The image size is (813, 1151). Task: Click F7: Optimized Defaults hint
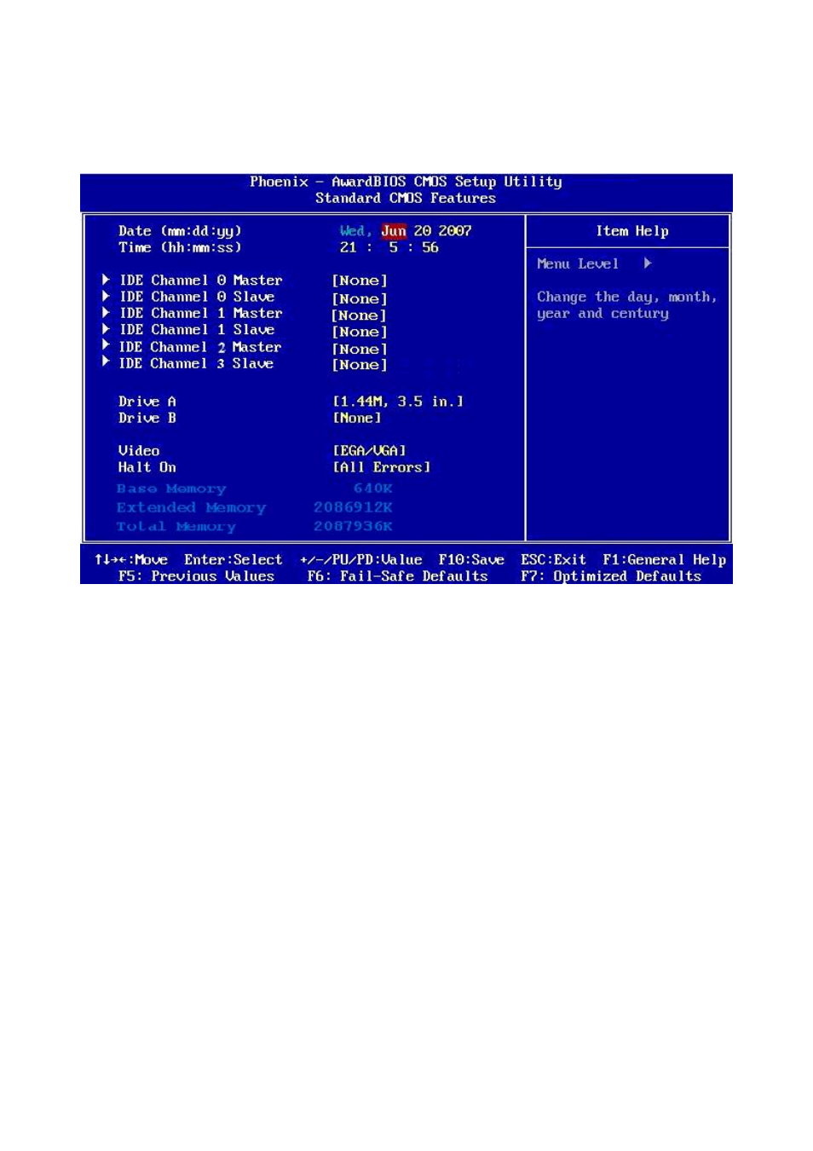pos(611,576)
